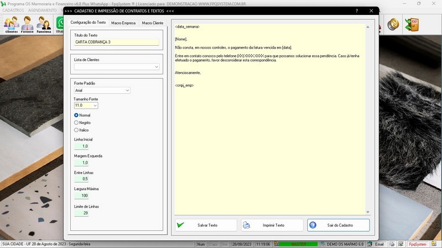This screenshot has width=442, height=248.
Task: Click the Imprimir Texto button
Action: 272,225
